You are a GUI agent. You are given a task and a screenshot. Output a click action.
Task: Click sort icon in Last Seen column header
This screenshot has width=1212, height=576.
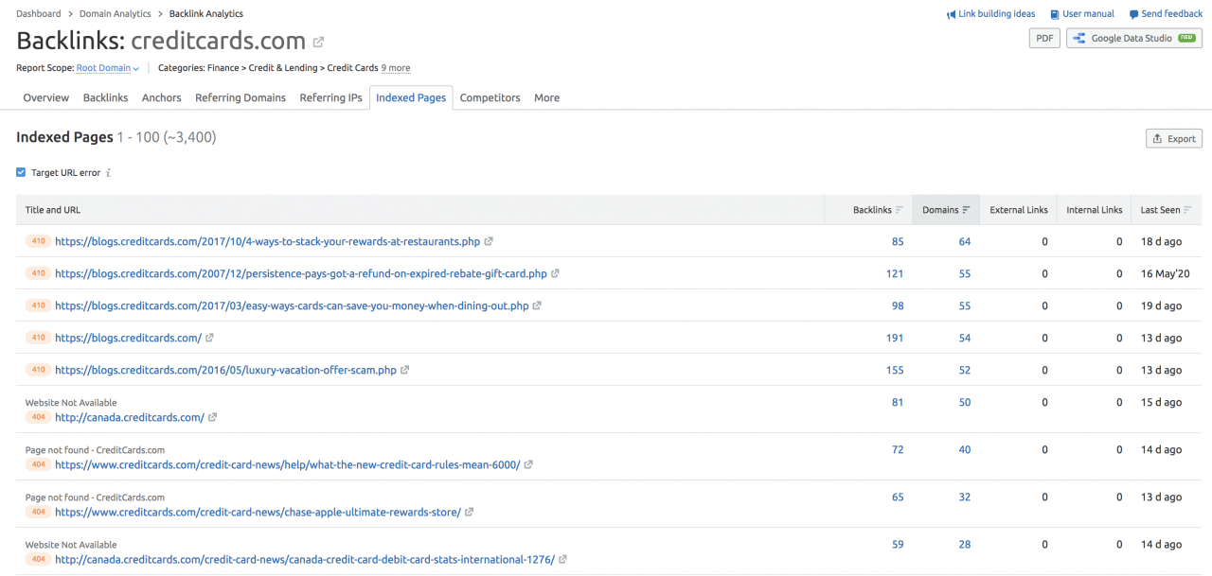pyautogui.click(x=1188, y=210)
